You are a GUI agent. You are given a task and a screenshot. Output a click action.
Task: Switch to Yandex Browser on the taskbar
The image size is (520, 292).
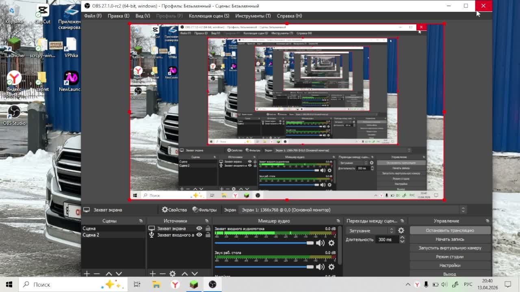coord(175,284)
